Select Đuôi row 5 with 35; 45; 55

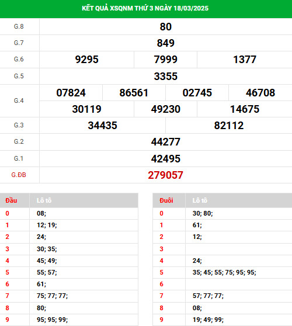pyautogui.click(x=223, y=273)
